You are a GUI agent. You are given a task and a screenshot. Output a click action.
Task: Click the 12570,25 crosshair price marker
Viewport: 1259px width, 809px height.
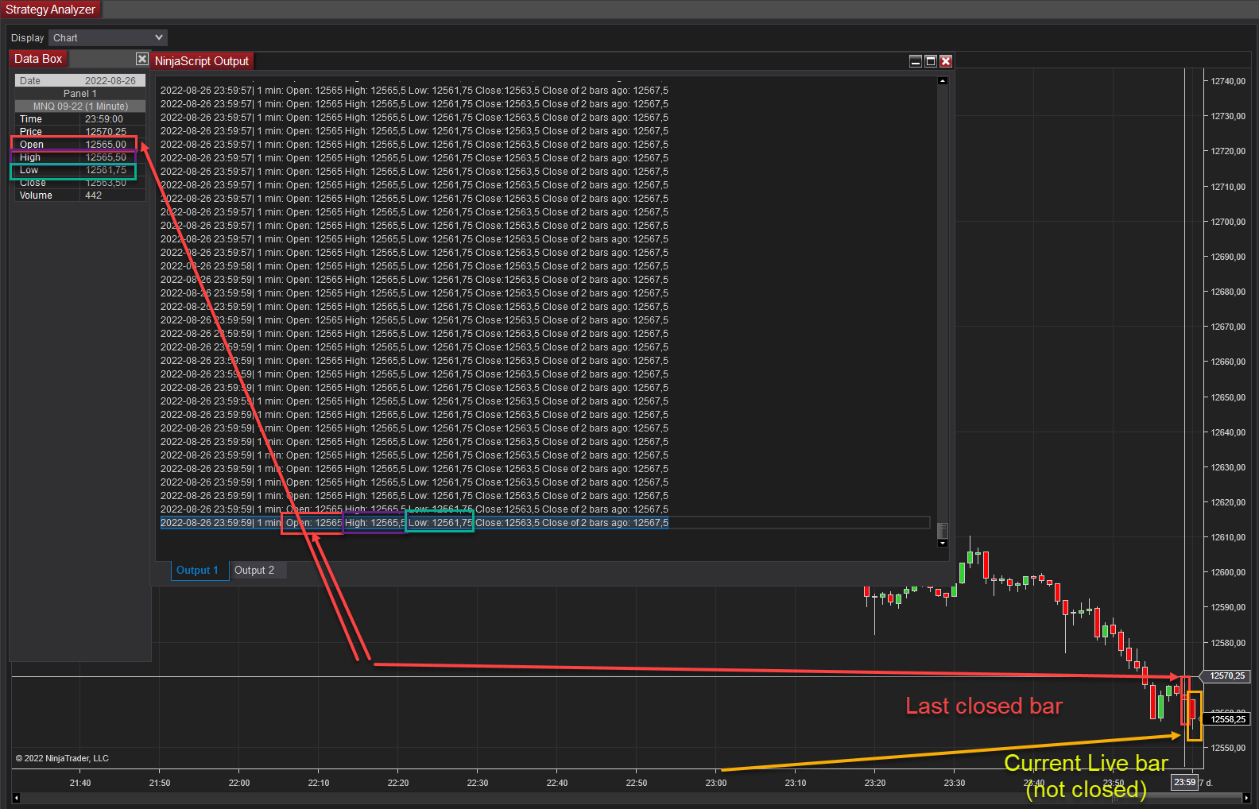[x=1227, y=676]
